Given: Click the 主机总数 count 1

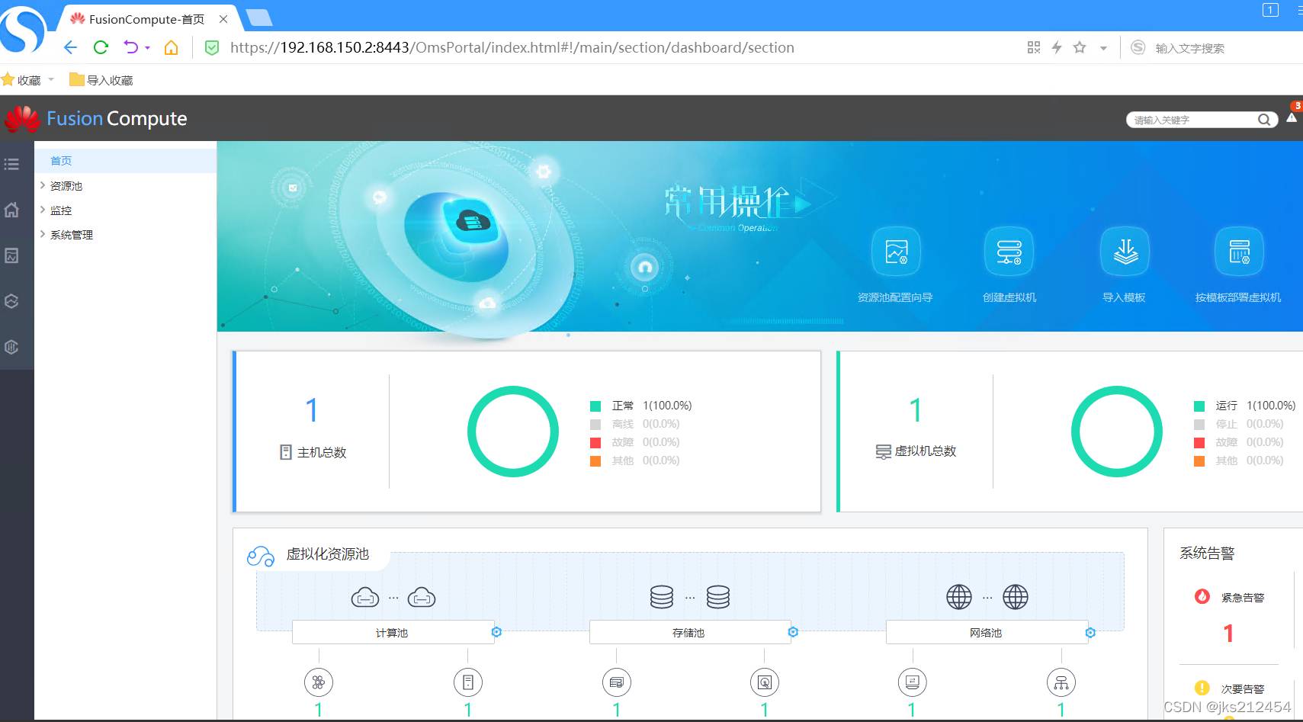Looking at the screenshot, I should coord(312,410).
